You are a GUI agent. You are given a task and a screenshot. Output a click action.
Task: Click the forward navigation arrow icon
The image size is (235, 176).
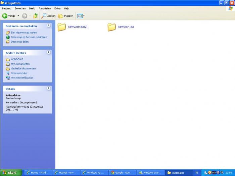pos(25,16)
